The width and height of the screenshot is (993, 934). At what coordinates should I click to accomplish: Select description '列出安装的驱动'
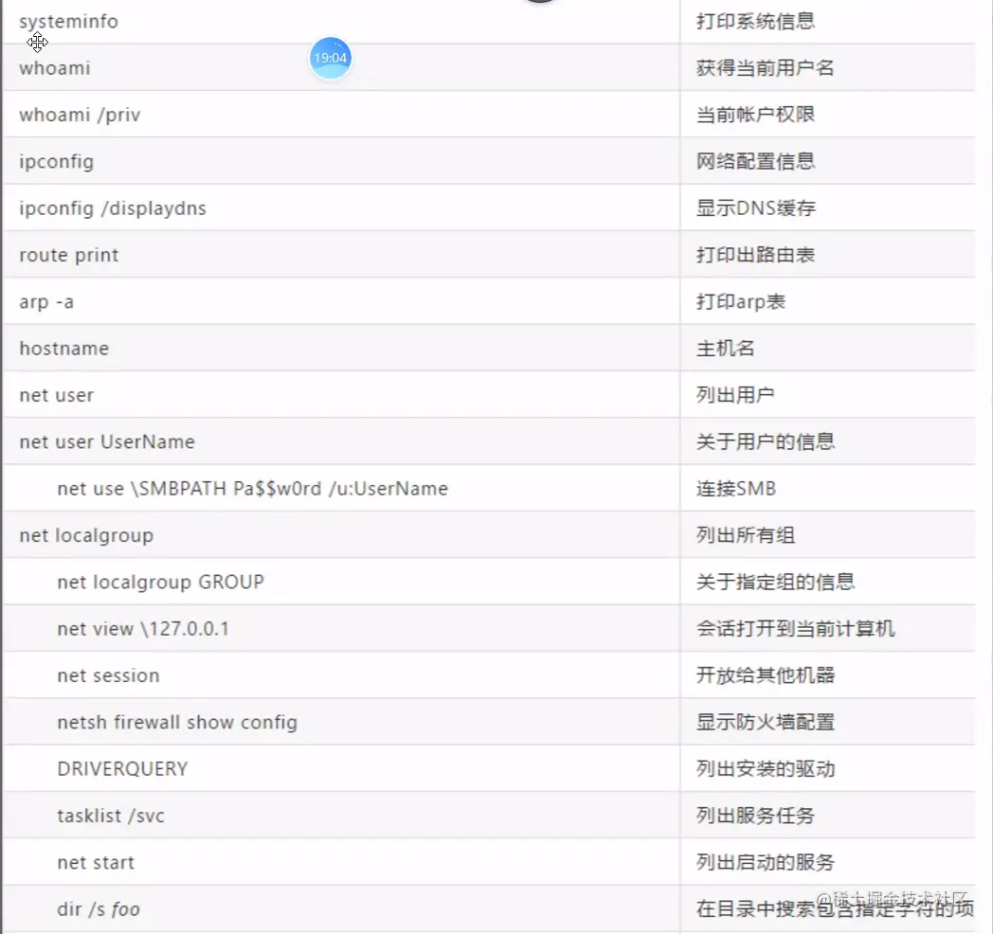point(766,769)
